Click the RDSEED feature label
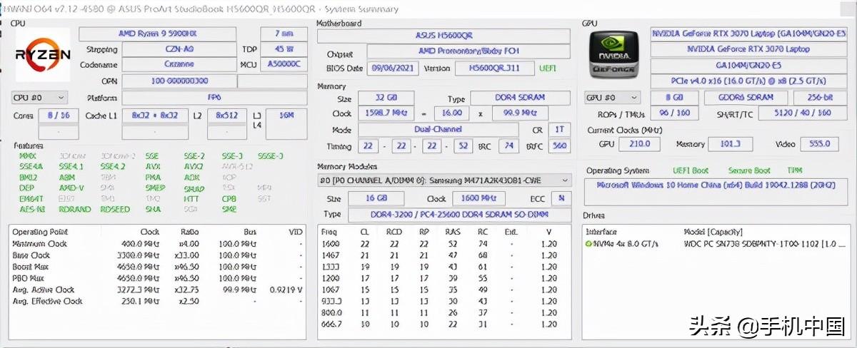 115,210
